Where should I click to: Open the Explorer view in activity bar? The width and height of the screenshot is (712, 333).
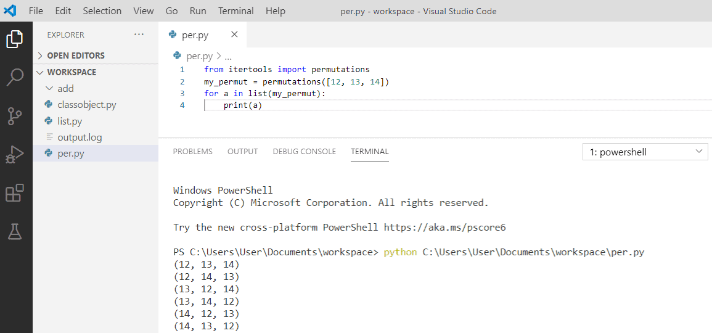click(15, 39)
